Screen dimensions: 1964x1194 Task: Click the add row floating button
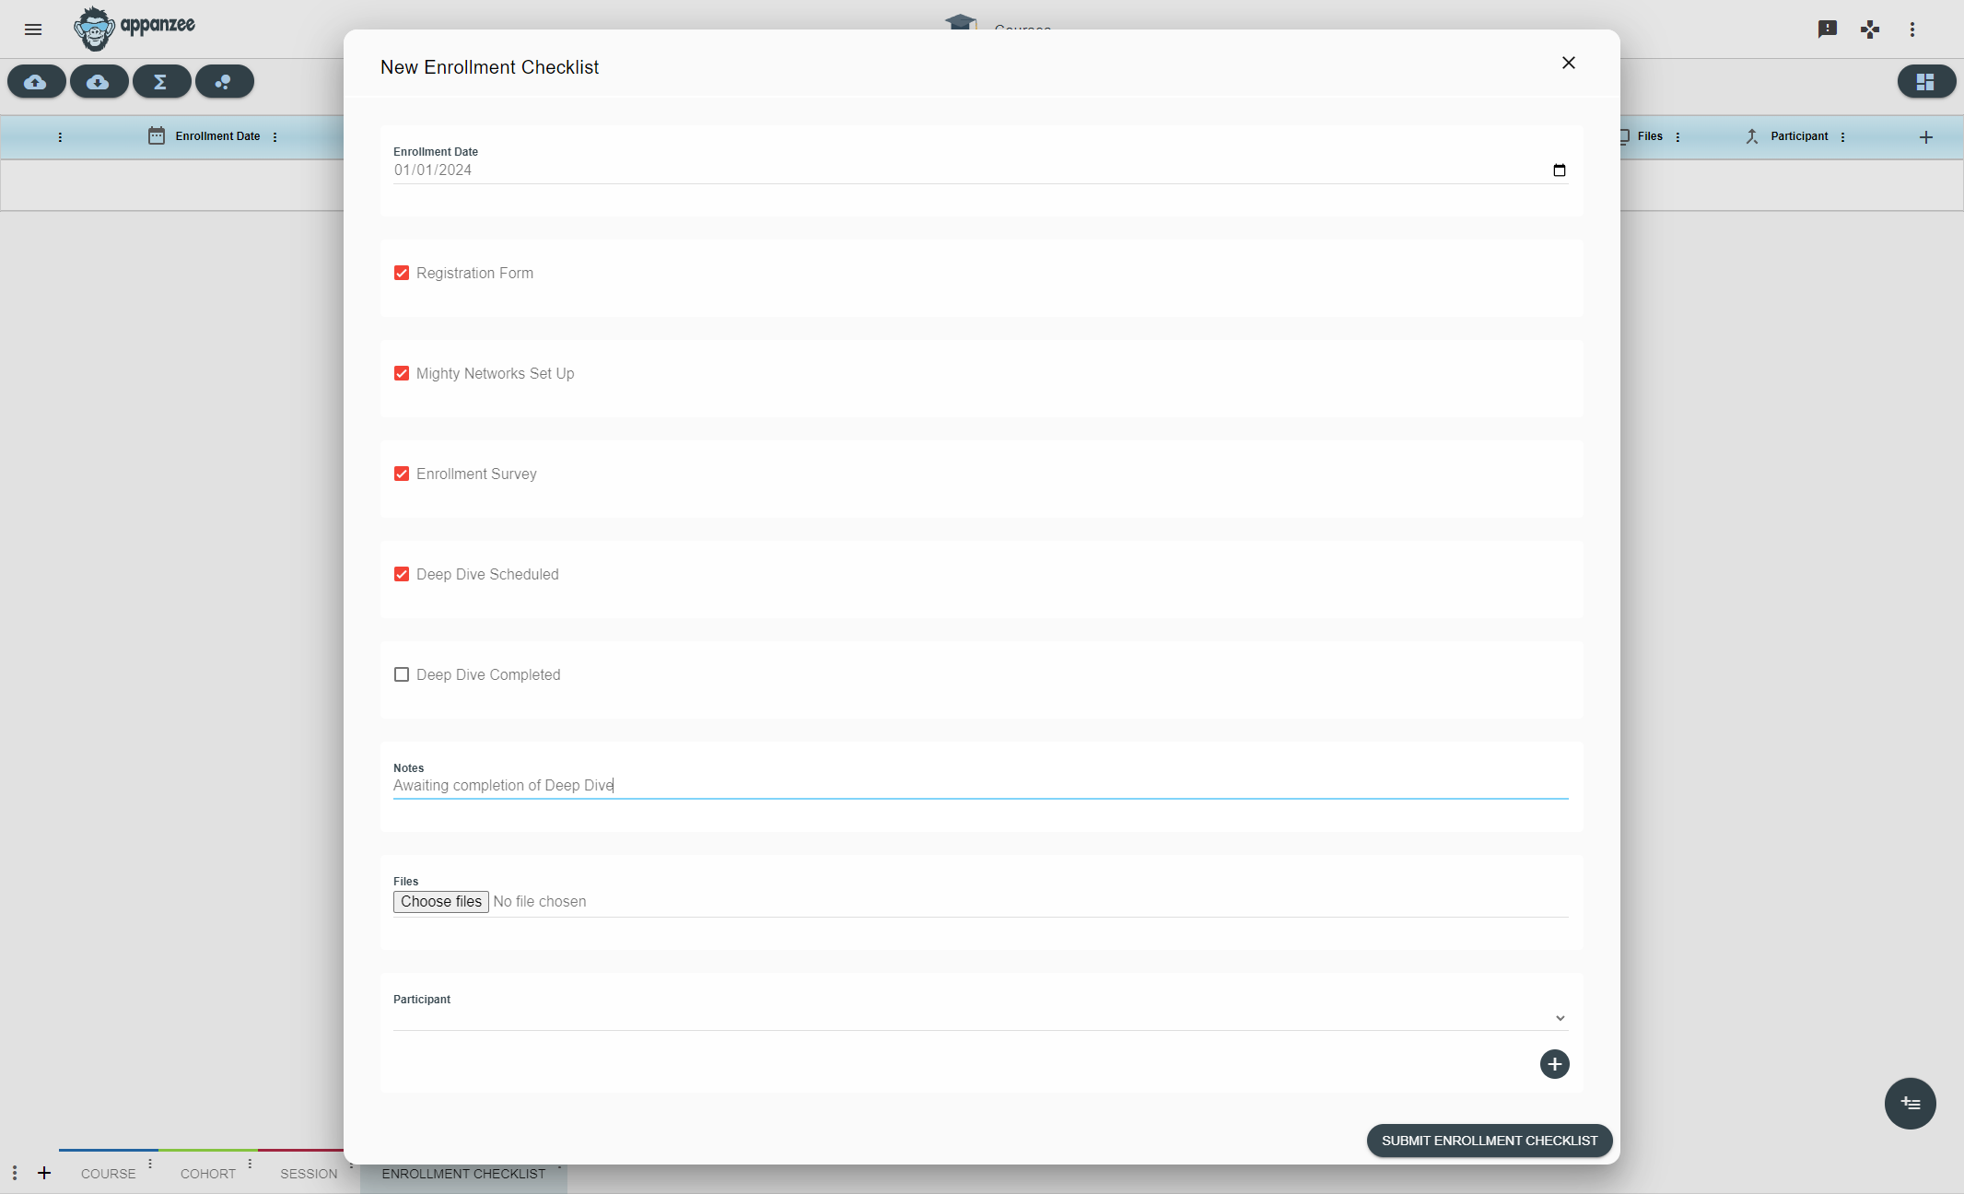tap(1911, 1104)
